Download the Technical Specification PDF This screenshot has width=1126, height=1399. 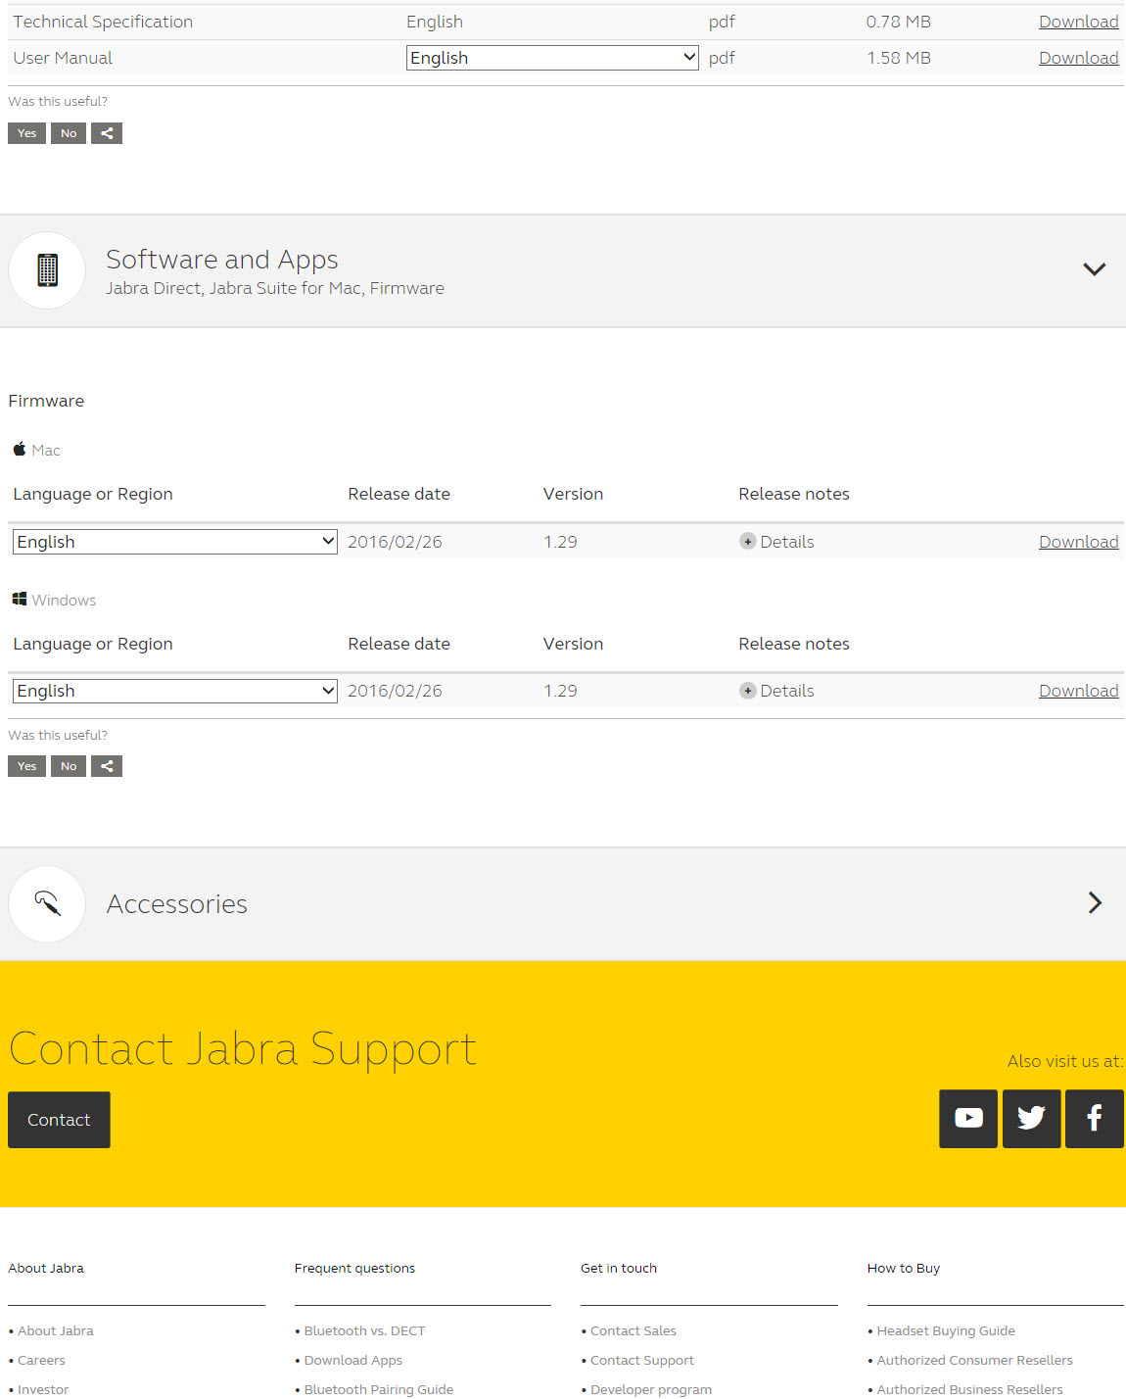1078,22
